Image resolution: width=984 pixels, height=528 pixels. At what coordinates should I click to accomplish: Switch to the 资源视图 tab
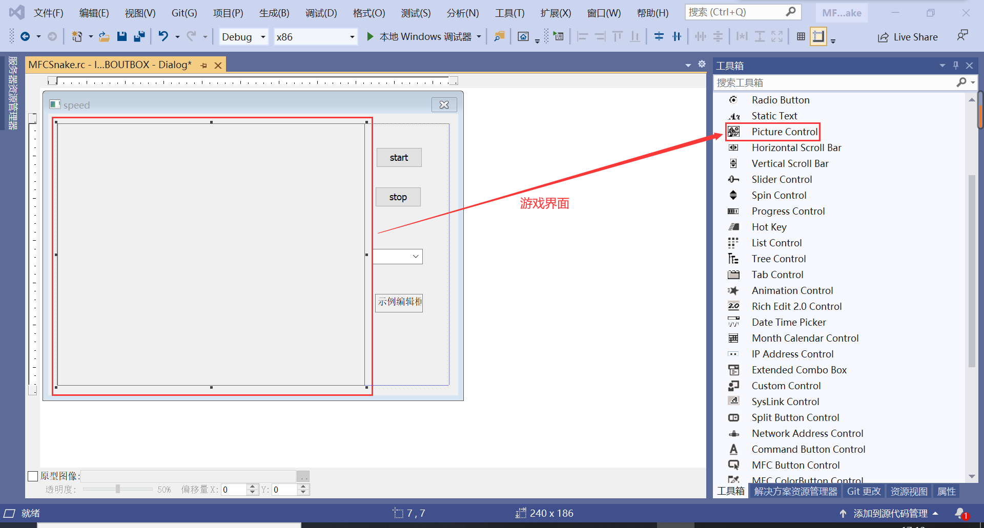(x=909, y=491)
